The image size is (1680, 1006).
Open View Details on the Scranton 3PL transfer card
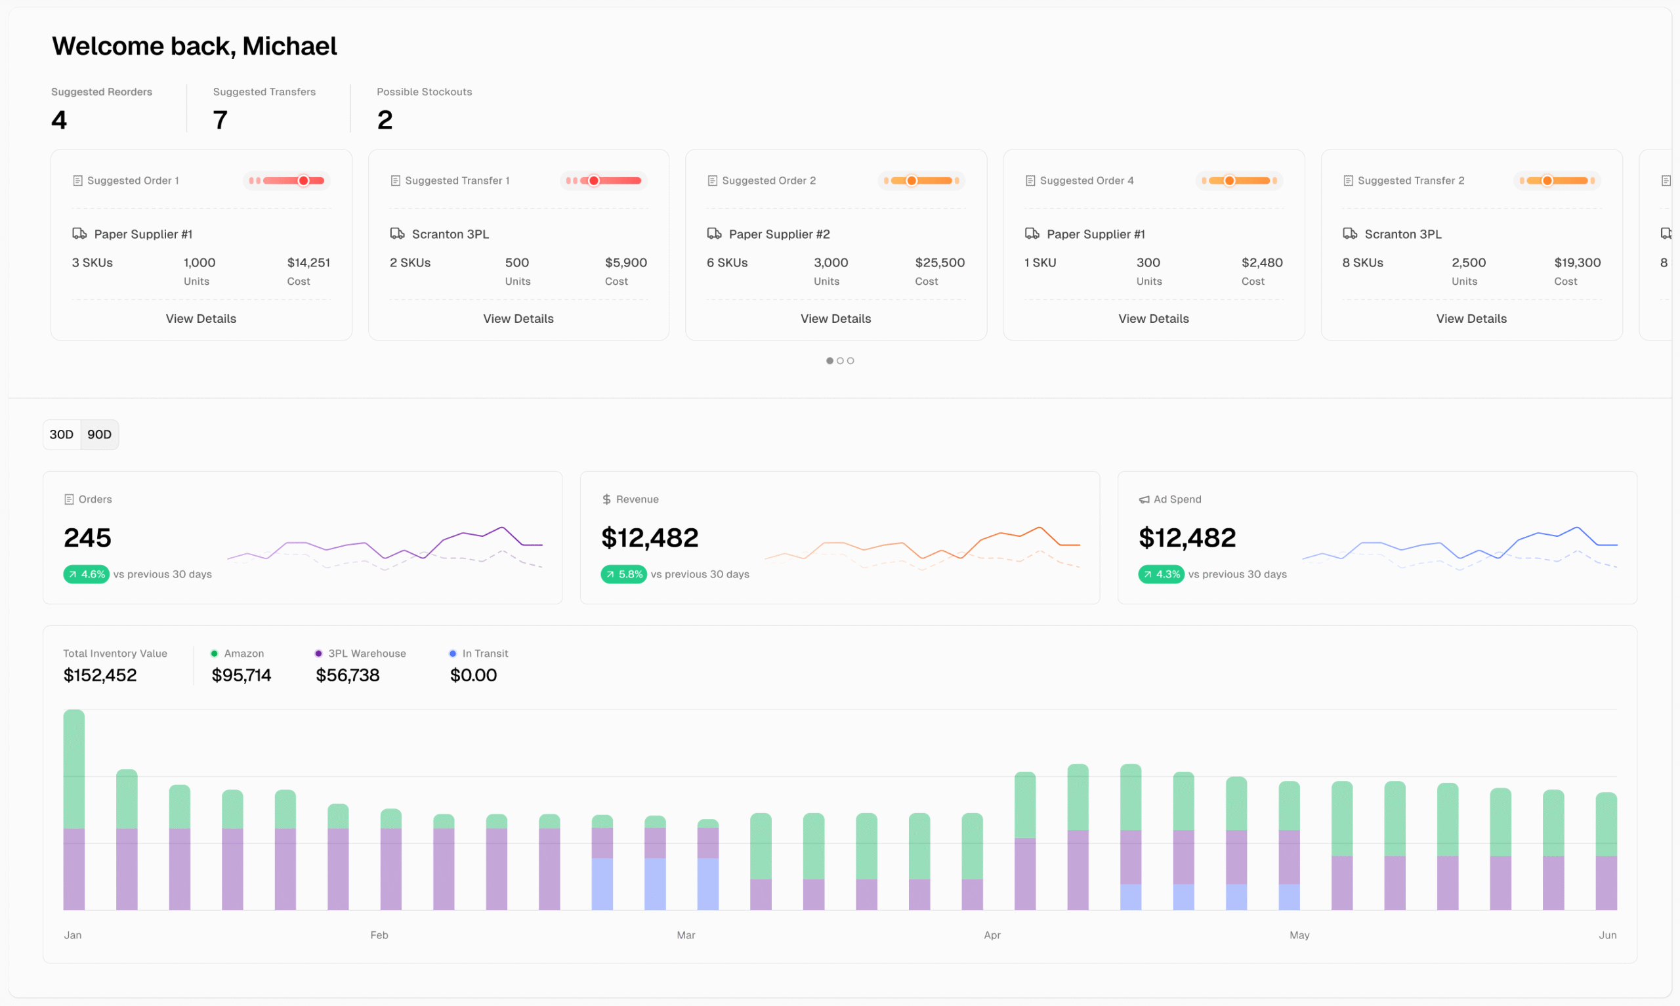pyautogui.click(x=518, y=319)
